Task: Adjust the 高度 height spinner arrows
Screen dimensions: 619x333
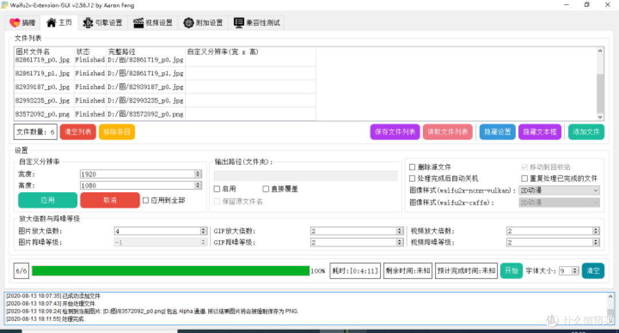Action: [x=198, y=185]
